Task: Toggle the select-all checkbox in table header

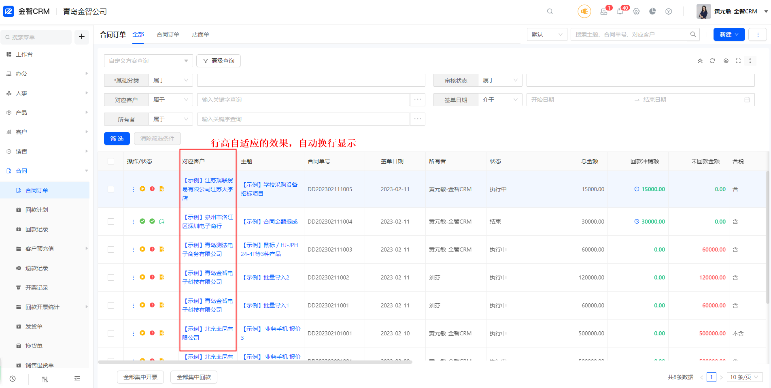Action: pyautogui.click(x=111, y=161)
